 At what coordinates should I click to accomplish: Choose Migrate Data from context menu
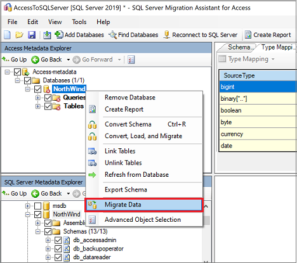(144, 205)
